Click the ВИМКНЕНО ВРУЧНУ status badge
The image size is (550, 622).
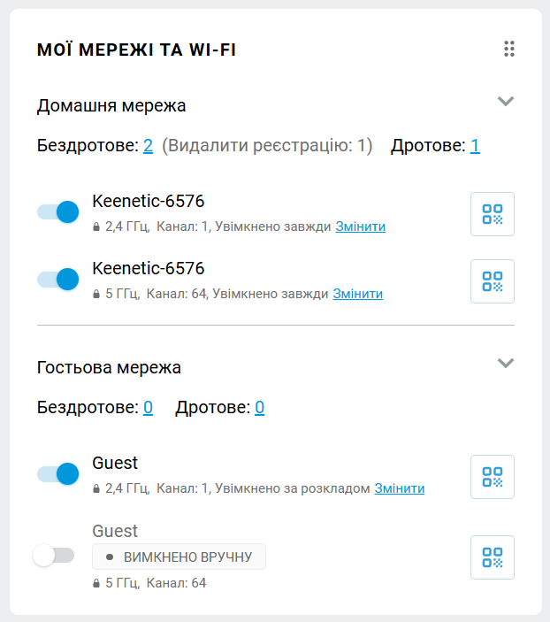(x=179, y=557)
